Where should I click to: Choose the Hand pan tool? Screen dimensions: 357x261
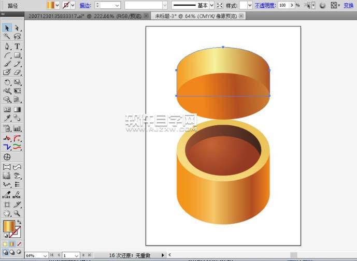[7, 213]
